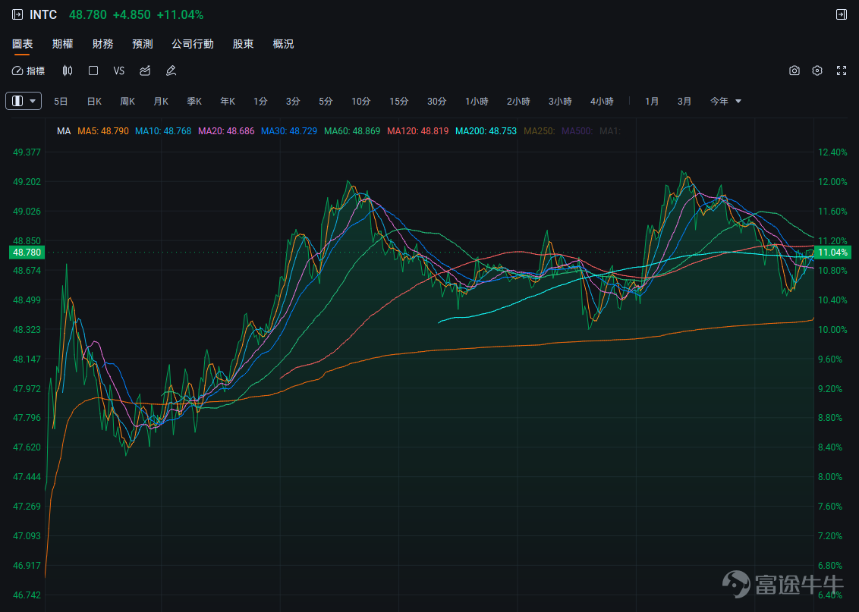Viewport: 859px width, 612px height.
Task: Click the 12.40% axis label
Action: (x=832, y=152)
